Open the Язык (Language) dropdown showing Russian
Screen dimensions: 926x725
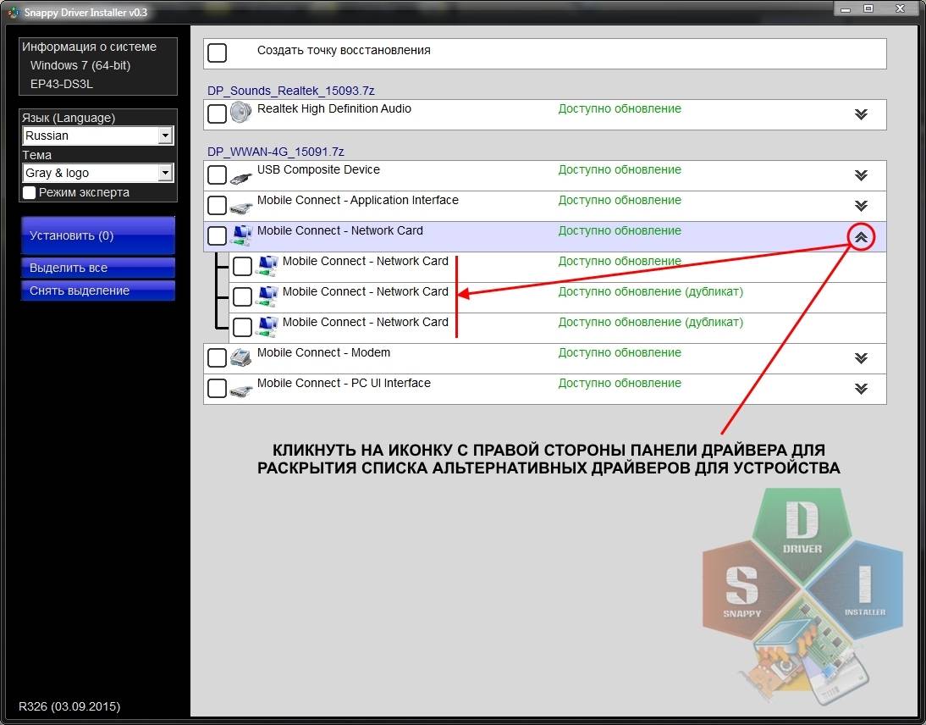tap(98, 136)
